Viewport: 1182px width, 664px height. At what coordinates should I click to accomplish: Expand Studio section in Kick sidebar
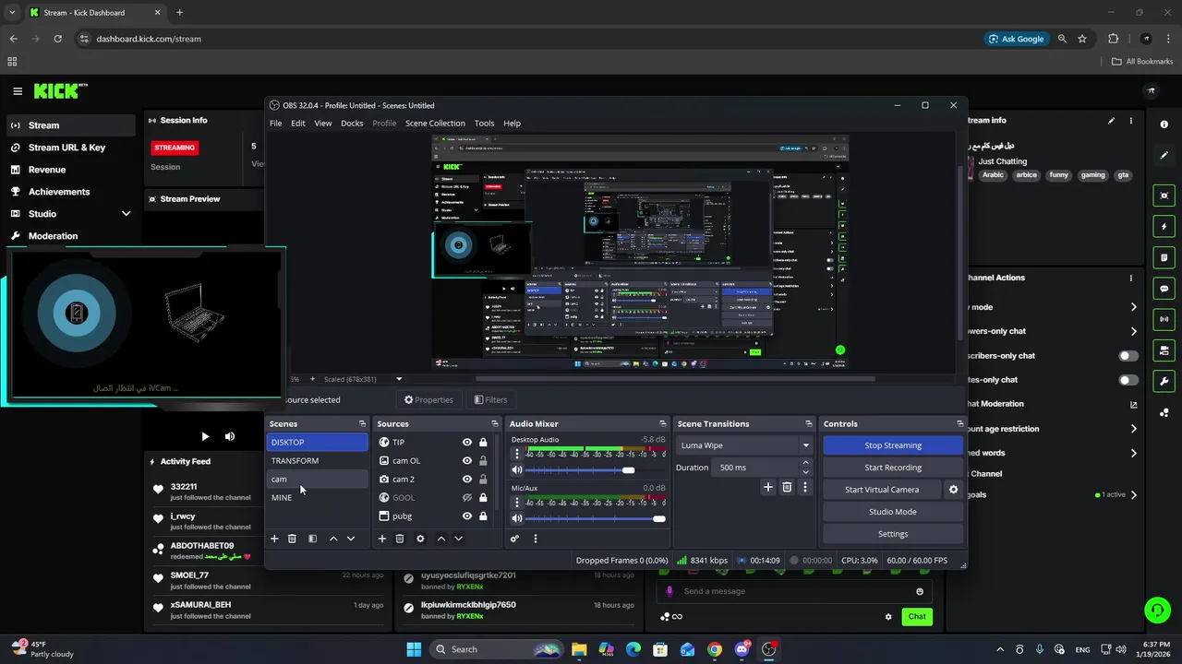click(127, 214)
